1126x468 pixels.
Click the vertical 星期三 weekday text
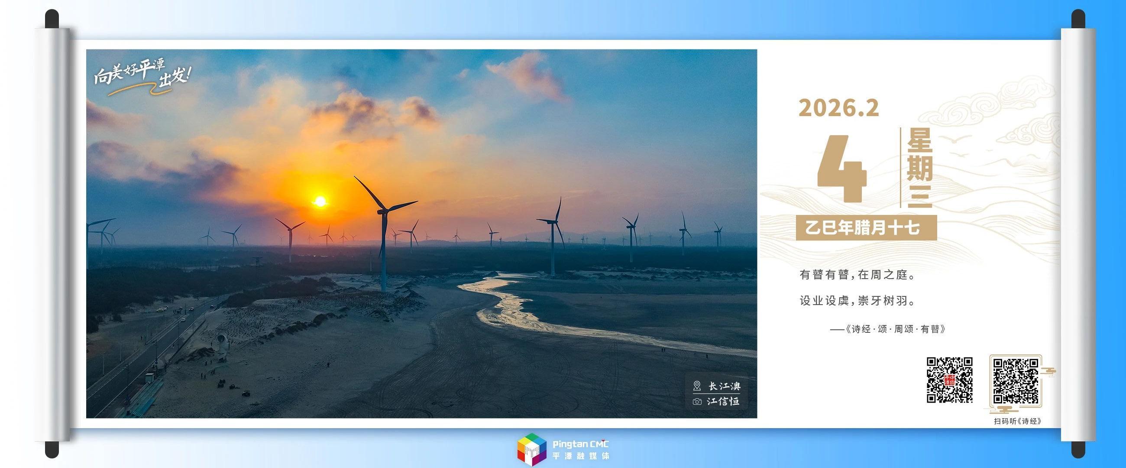[x=919, y=168]
